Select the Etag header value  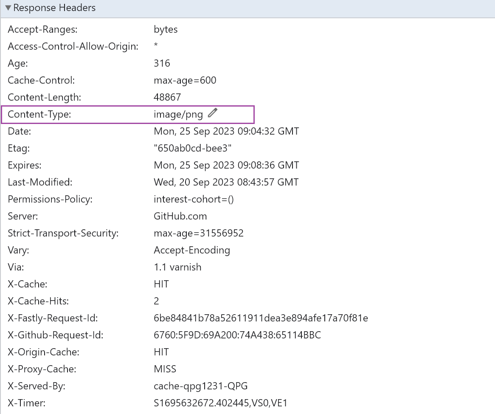click(x=192, y=149)
